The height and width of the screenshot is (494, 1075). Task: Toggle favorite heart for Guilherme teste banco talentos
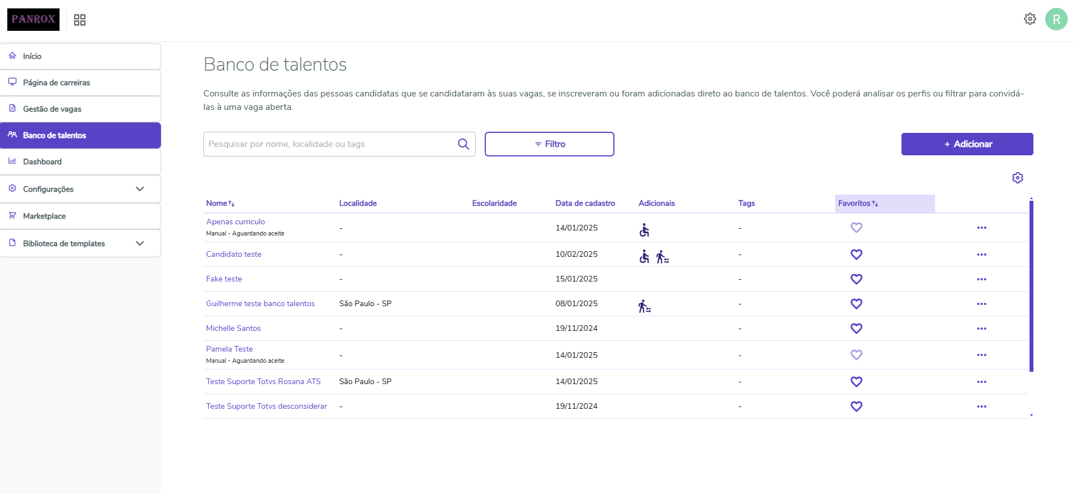point(857,304)
